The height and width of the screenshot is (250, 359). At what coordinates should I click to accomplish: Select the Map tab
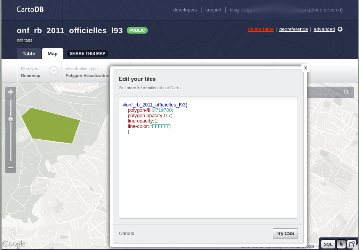pyautogui.click(x=52, y=53)
